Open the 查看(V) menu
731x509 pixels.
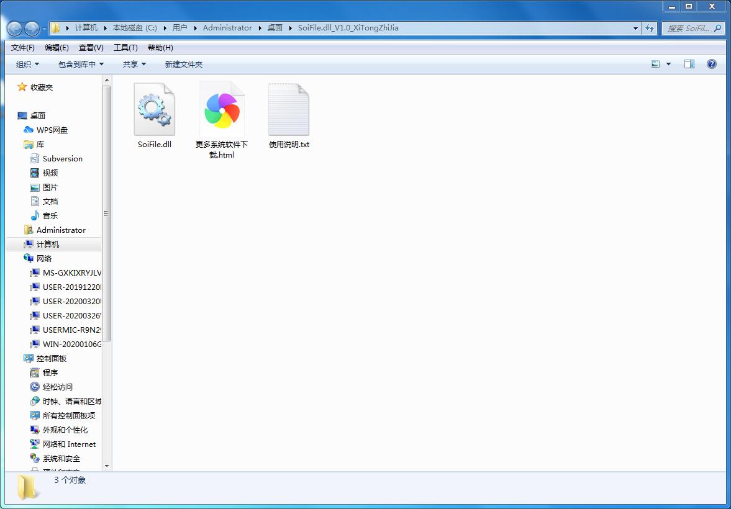pyautogui.click(x=91, y=48)
